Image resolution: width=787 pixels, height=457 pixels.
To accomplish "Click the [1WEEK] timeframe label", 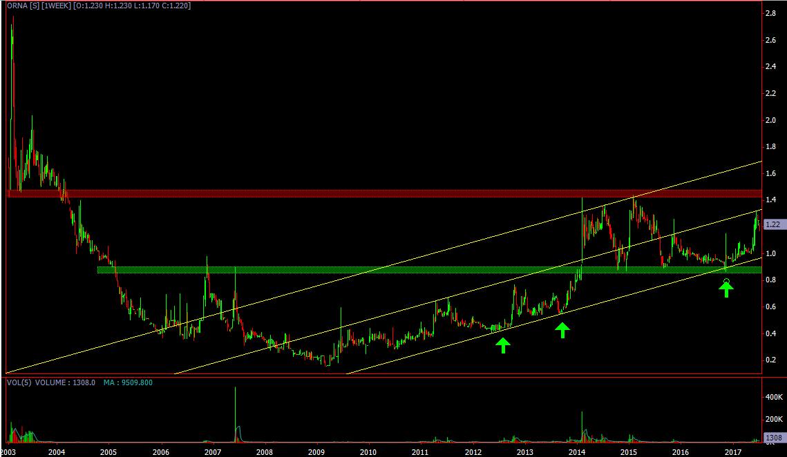I will (x=57, y=6).
